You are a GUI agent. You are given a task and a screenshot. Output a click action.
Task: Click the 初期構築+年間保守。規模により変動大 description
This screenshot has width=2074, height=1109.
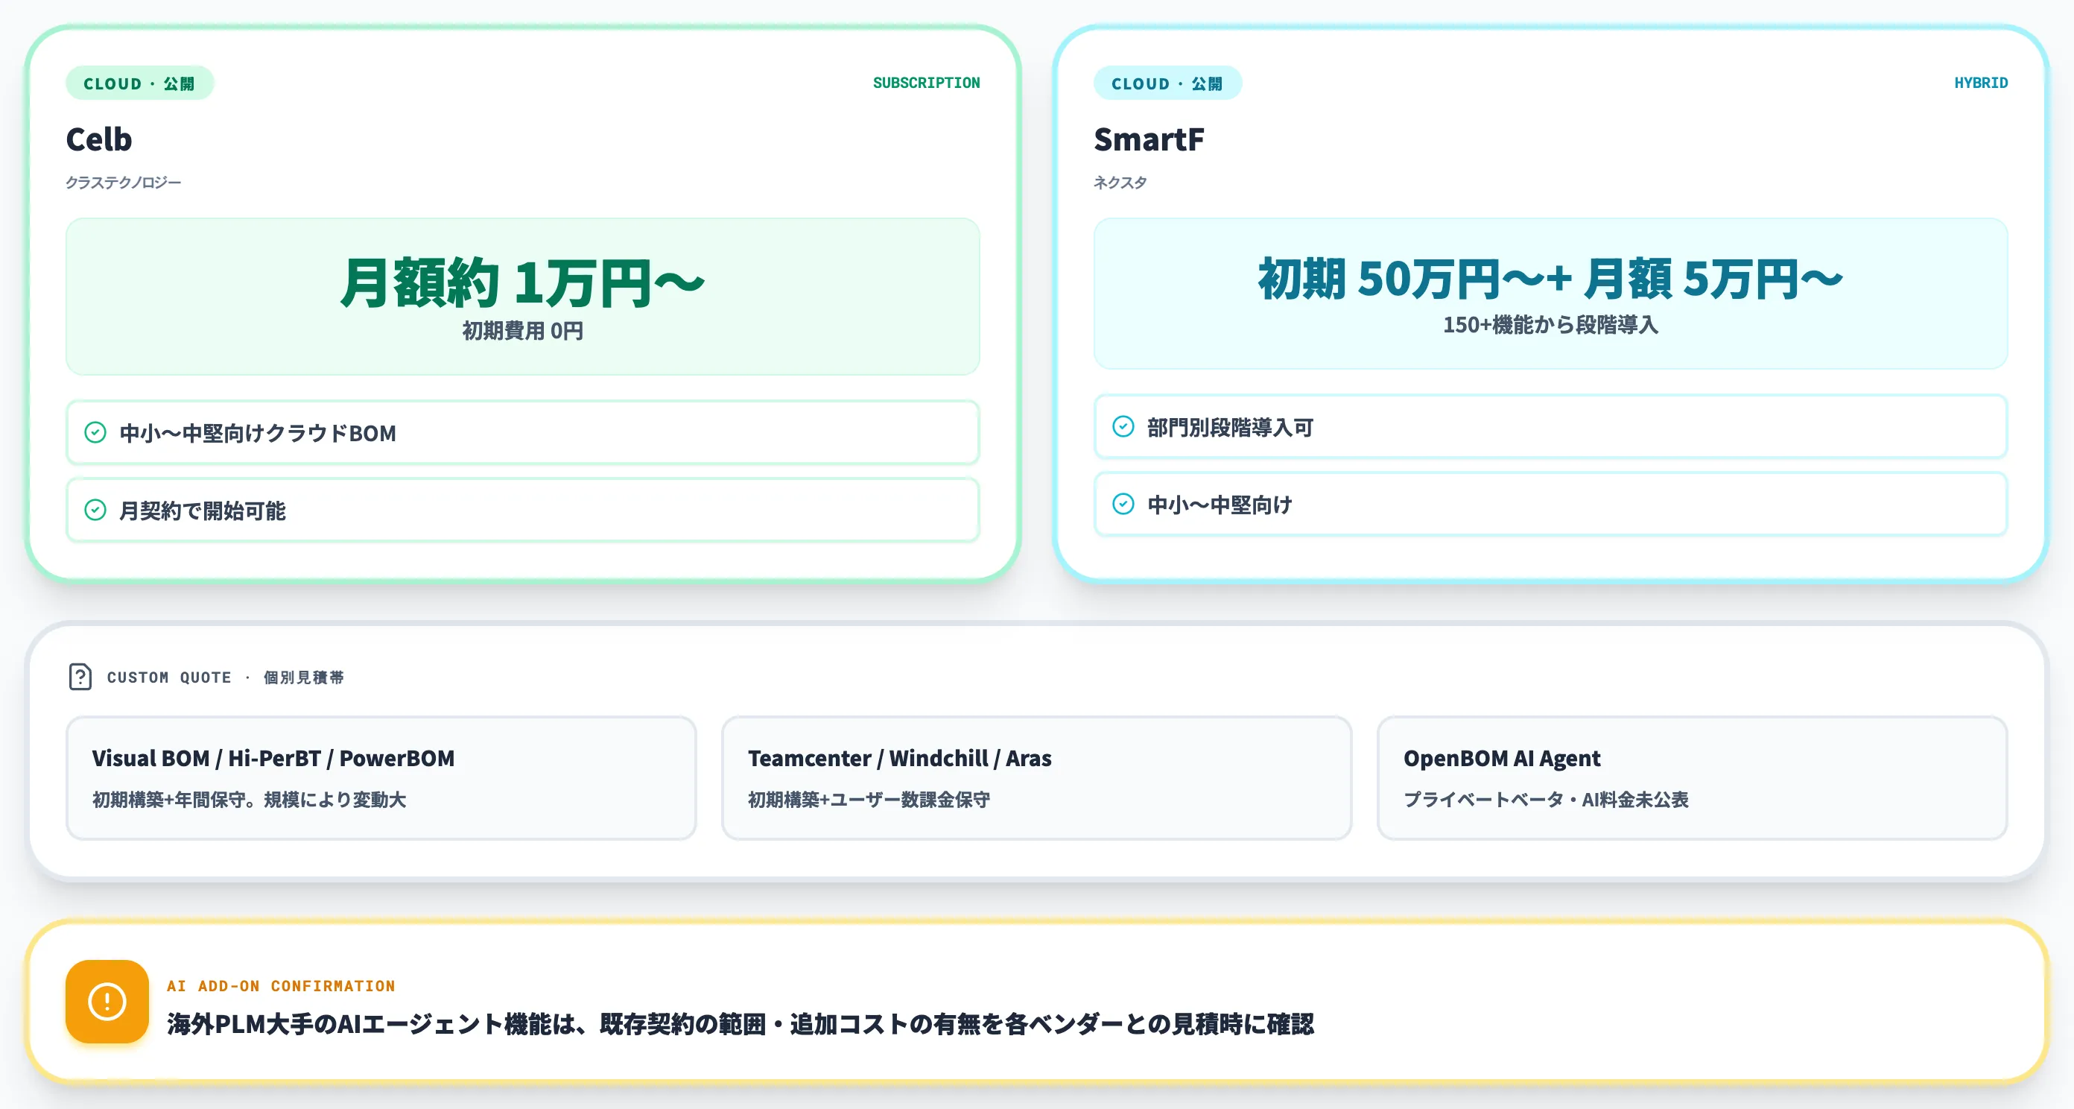[249, 800]
